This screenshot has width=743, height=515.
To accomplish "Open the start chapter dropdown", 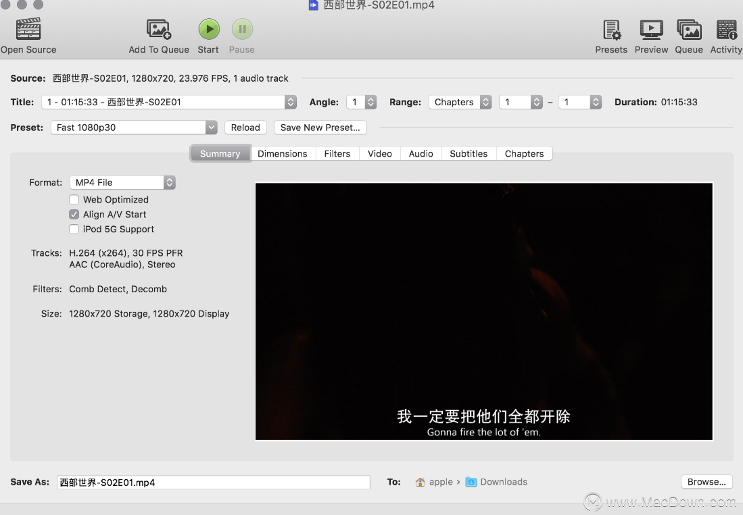I will point(521,102).
